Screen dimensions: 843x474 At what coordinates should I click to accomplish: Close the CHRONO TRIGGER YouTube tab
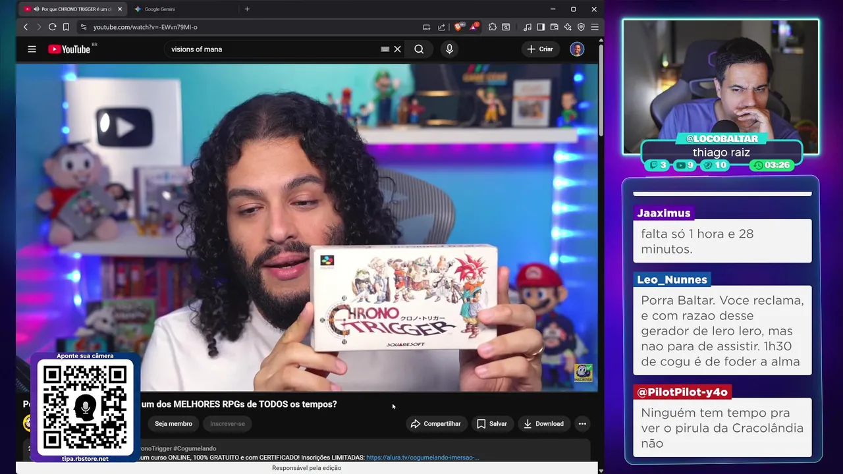point(120,9)
